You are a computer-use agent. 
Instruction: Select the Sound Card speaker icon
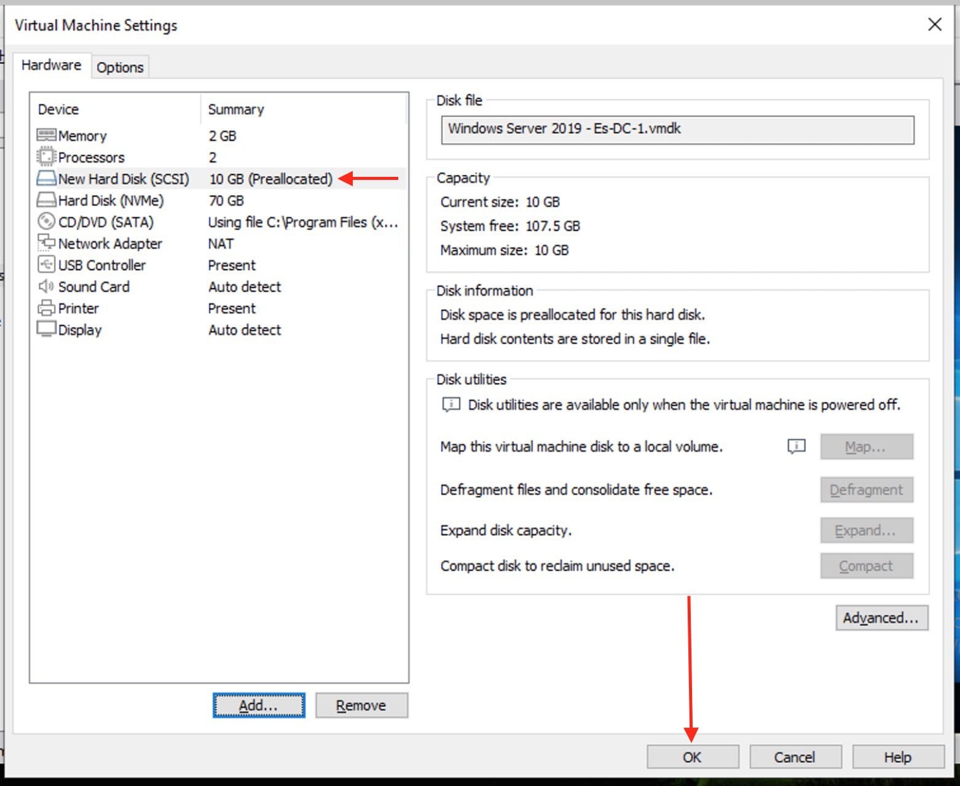(46, 287)
